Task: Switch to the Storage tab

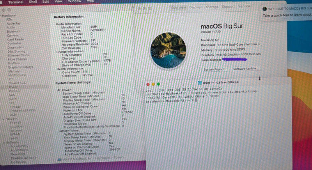Action: click(x=212, y=7)
